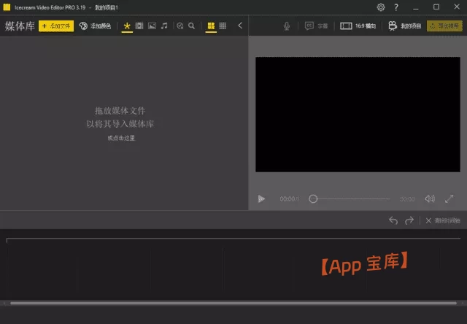Click the microphone voice-over icon
Screen dimensions: 467x324
(x=287, y=26)
